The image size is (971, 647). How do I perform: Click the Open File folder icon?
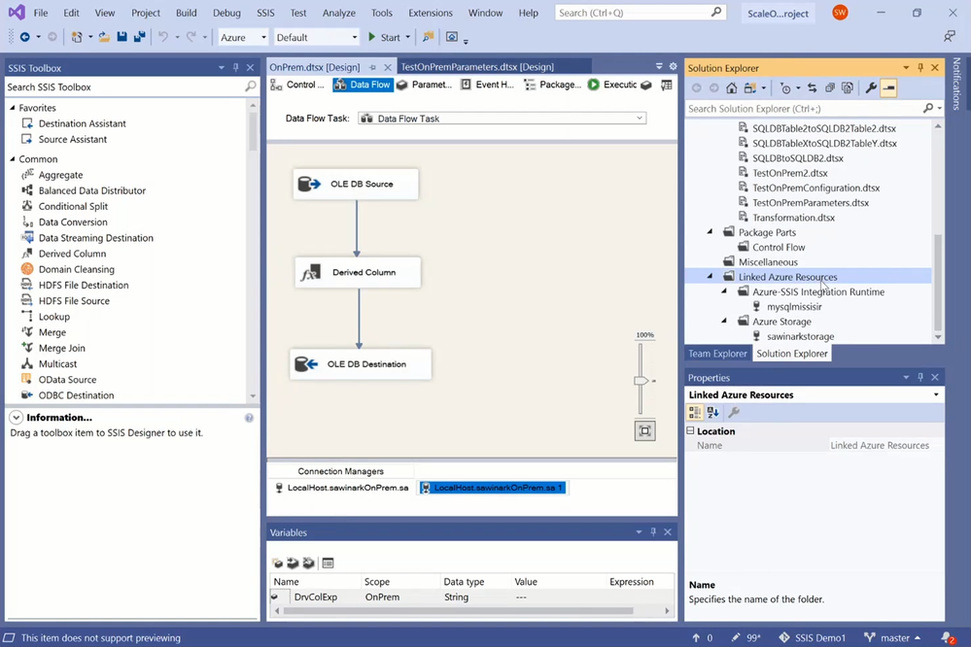point(104,37)
